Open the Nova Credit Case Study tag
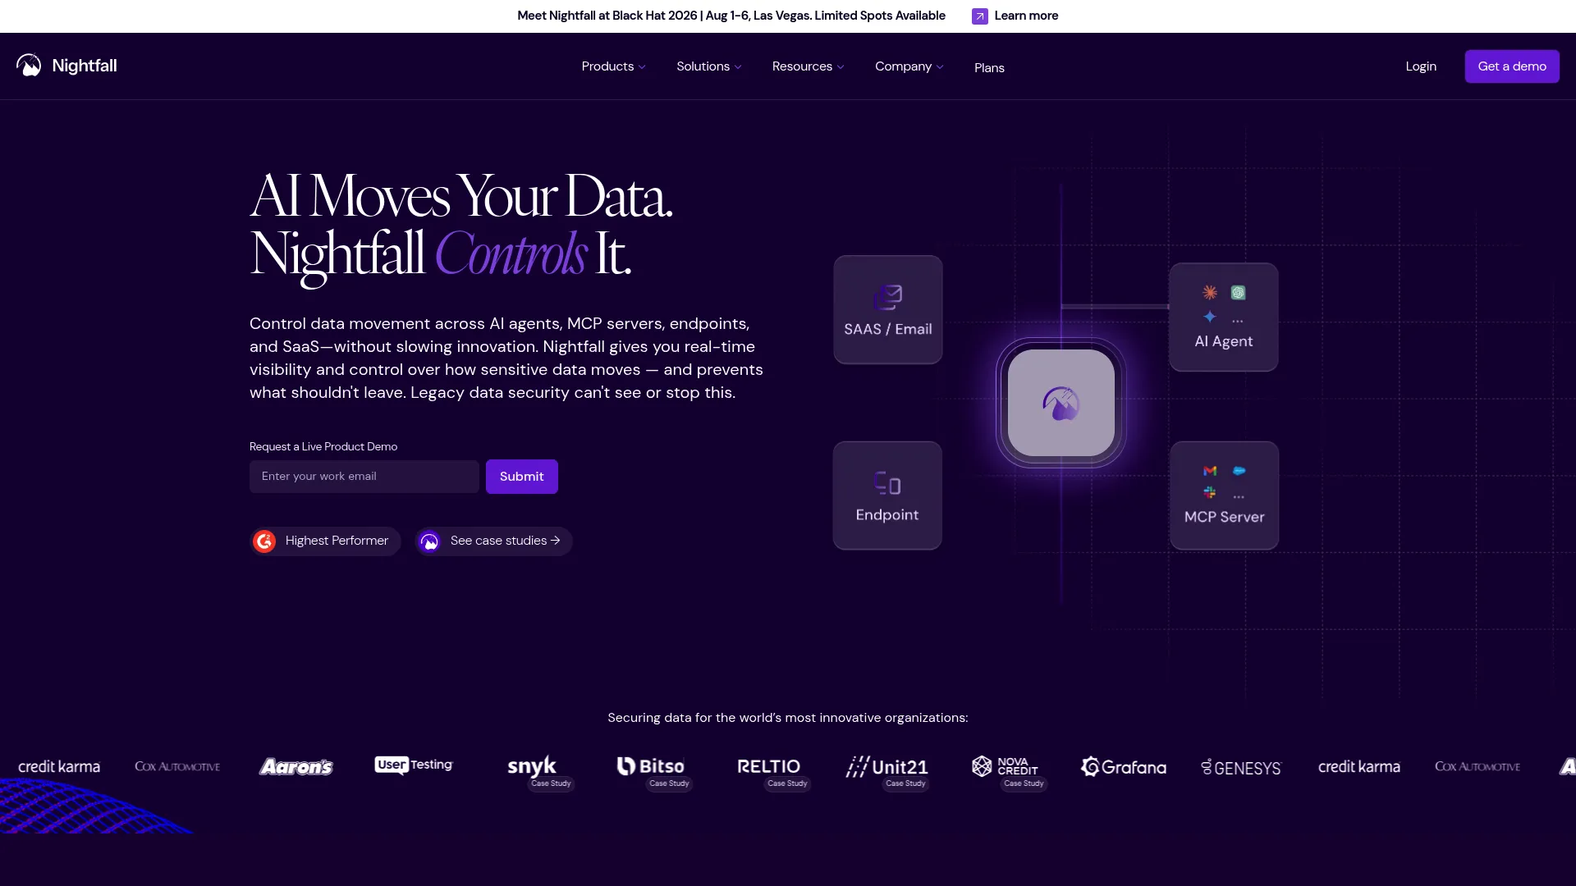Image resolution: width=1576 pixels, height=886 pixels. pyautogui.click(x=1024, y=783)
